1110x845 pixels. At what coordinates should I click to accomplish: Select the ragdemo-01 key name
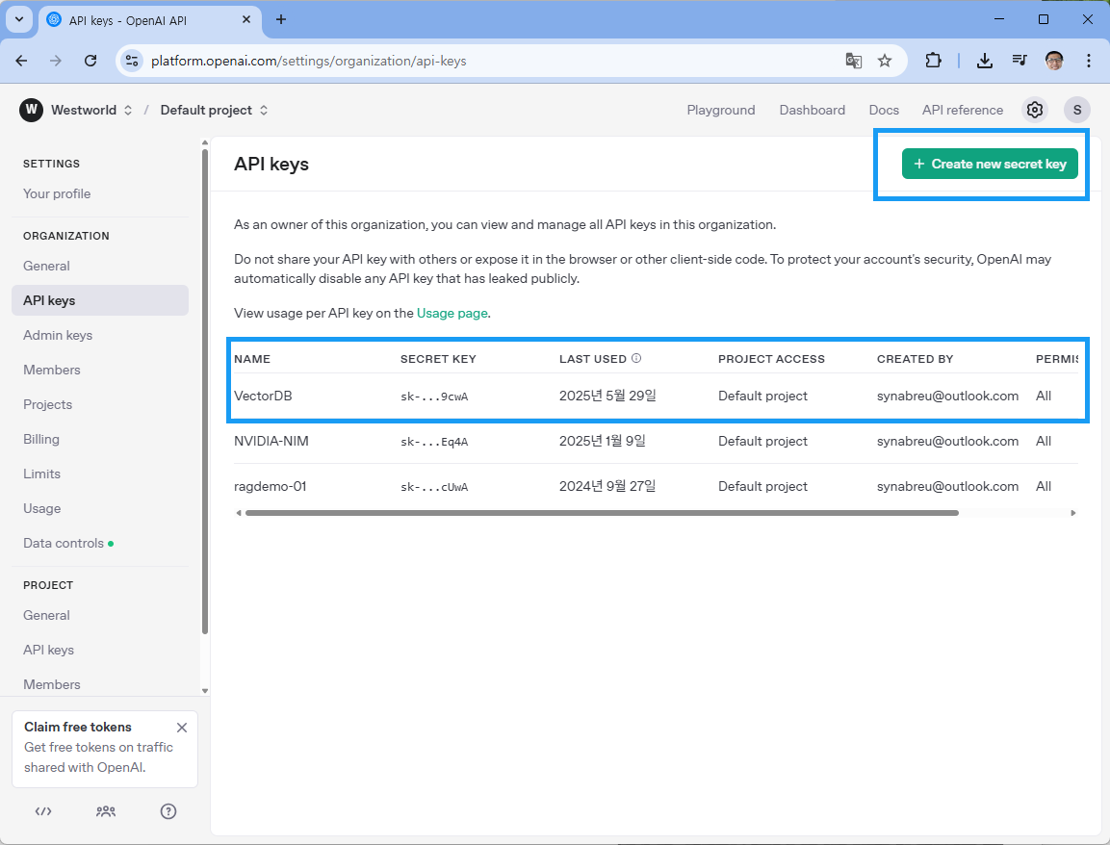(x=270, y=487)
